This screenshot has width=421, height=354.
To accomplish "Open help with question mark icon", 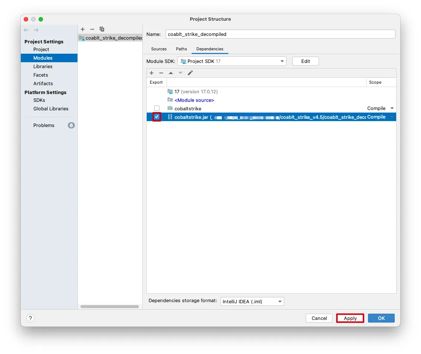I will point(30,318).
